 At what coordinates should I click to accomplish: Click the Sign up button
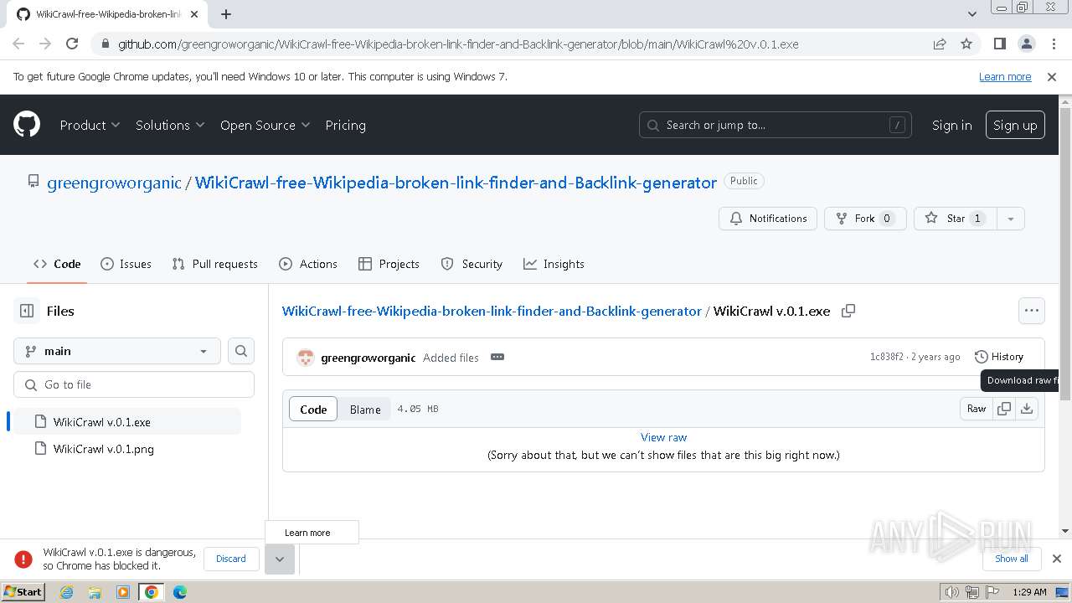pyautogui.click(x=1015, y=125)
